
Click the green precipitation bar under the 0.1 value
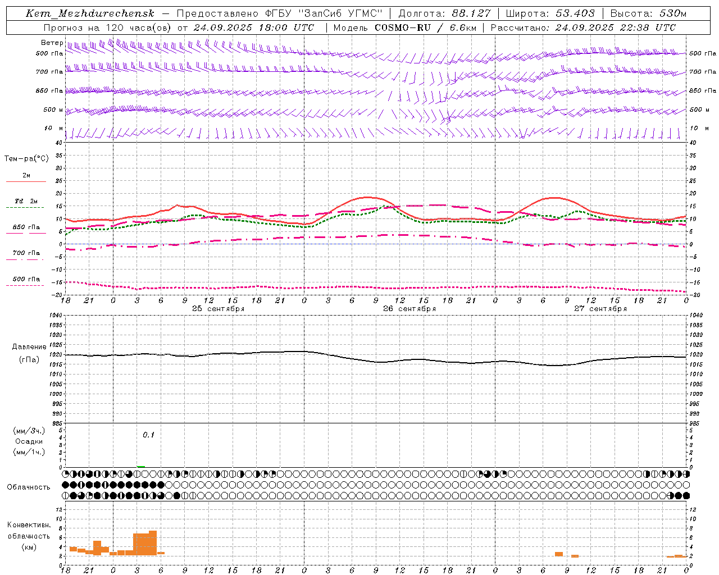pyautogui.click(x=141, y=466)
